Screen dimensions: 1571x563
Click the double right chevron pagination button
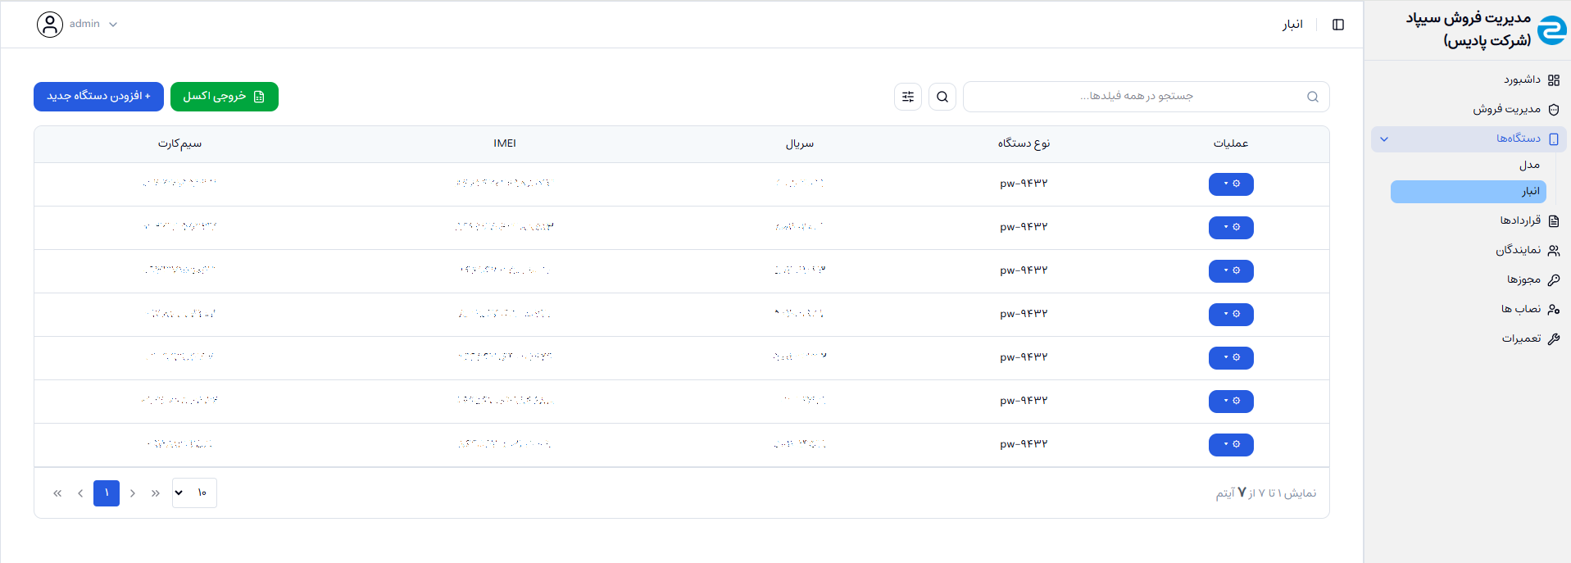tap(156, 493)
